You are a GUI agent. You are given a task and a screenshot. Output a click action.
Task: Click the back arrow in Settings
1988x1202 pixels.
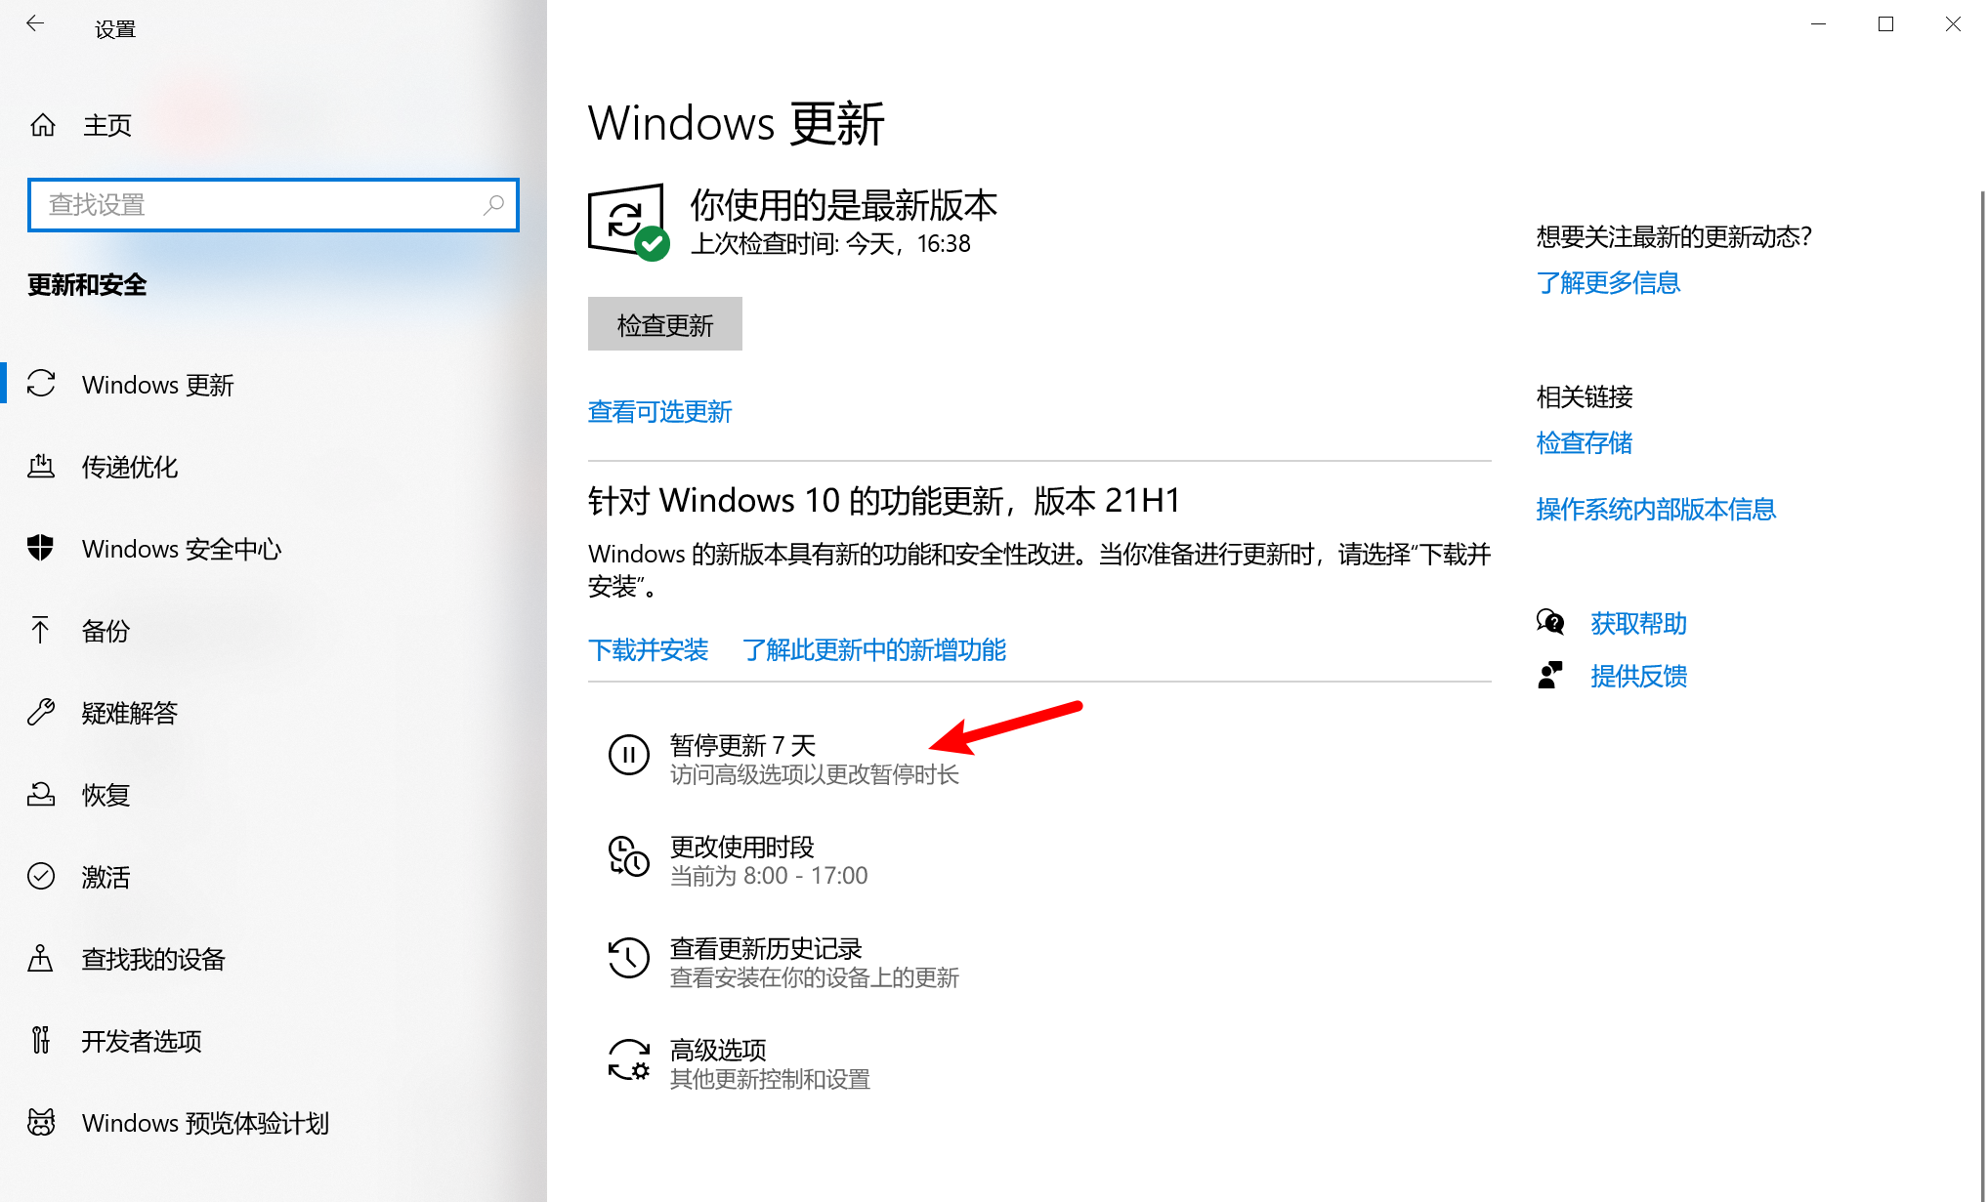pyautogui.click(x=35, y=23)
